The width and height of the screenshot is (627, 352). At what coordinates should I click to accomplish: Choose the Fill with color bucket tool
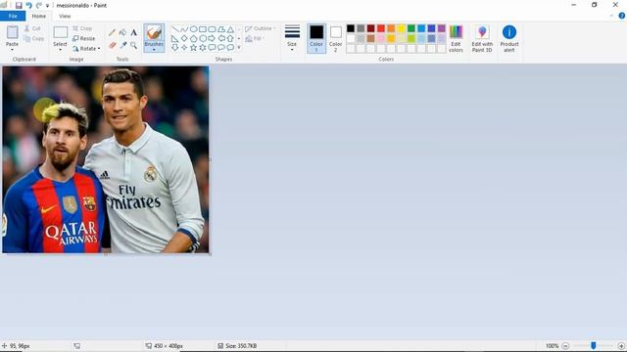point(122,32)
